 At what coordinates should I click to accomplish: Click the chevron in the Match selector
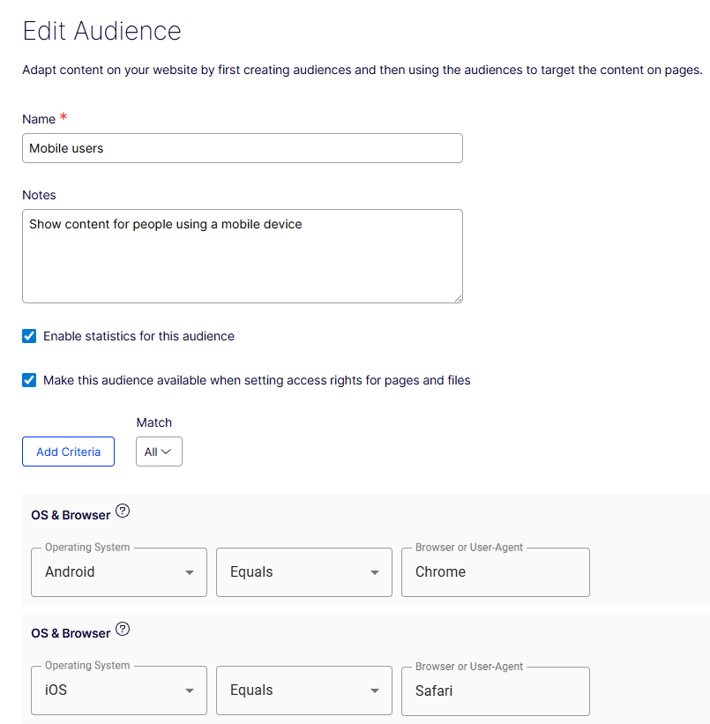point(166,452)
